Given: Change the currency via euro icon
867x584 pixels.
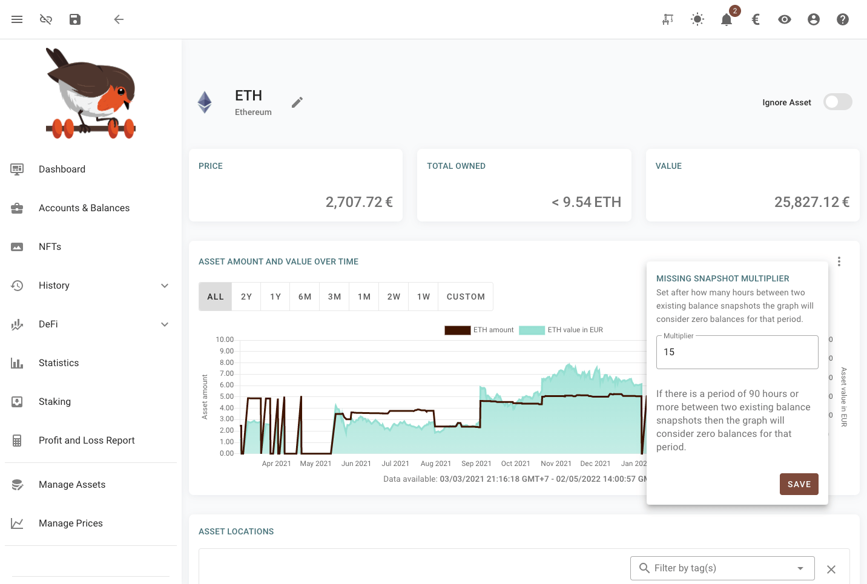Looking at the screenshot, I should pyautogui.click(x=756, y=19).
